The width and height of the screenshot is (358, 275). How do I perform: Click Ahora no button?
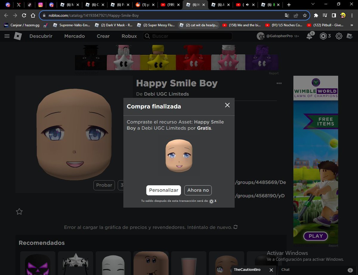click(x=198, y=190)
